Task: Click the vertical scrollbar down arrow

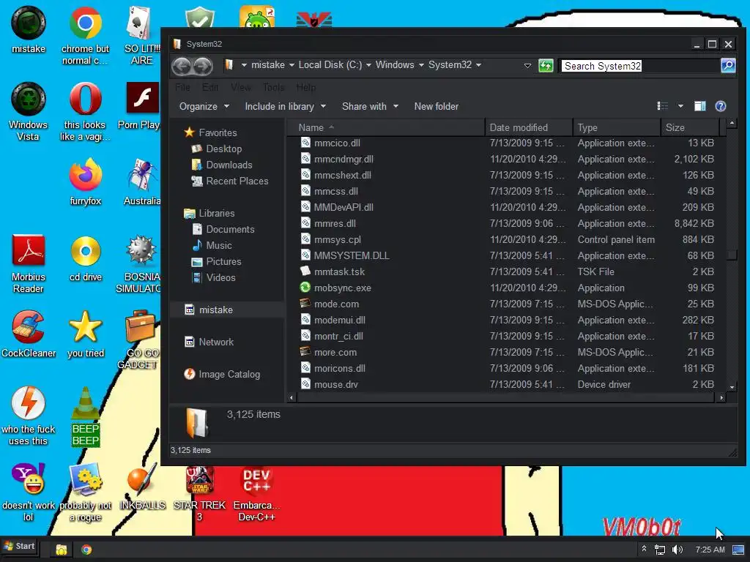Action: tap(732, 387)
